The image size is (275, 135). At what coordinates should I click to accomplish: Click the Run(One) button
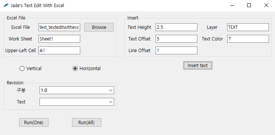point(34,122)
